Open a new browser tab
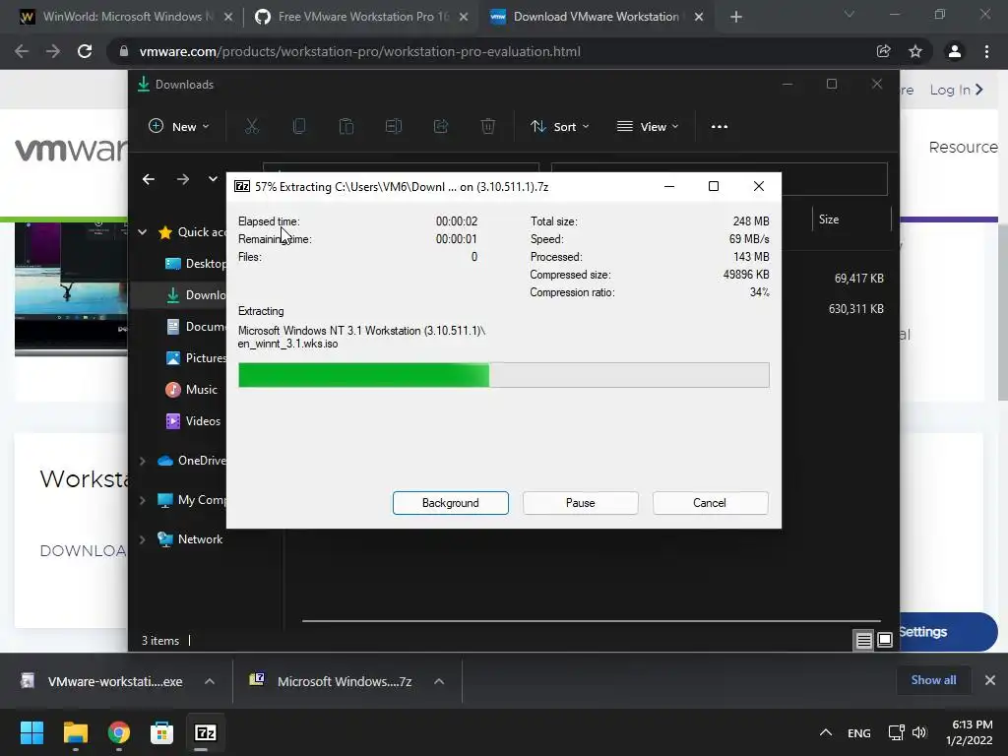 tap(736, 17)
